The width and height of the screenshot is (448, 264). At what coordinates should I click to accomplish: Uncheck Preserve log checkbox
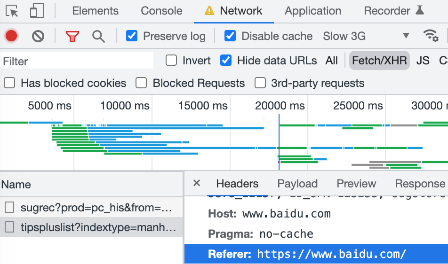pyautogui.click(x=132, y=36)
